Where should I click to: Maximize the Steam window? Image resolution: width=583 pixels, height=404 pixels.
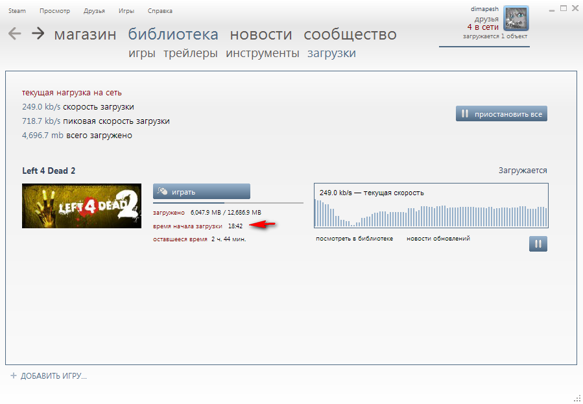pos(564,8)
